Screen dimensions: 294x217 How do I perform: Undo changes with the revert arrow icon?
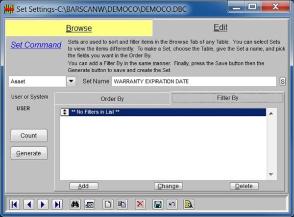pos(172,204)
